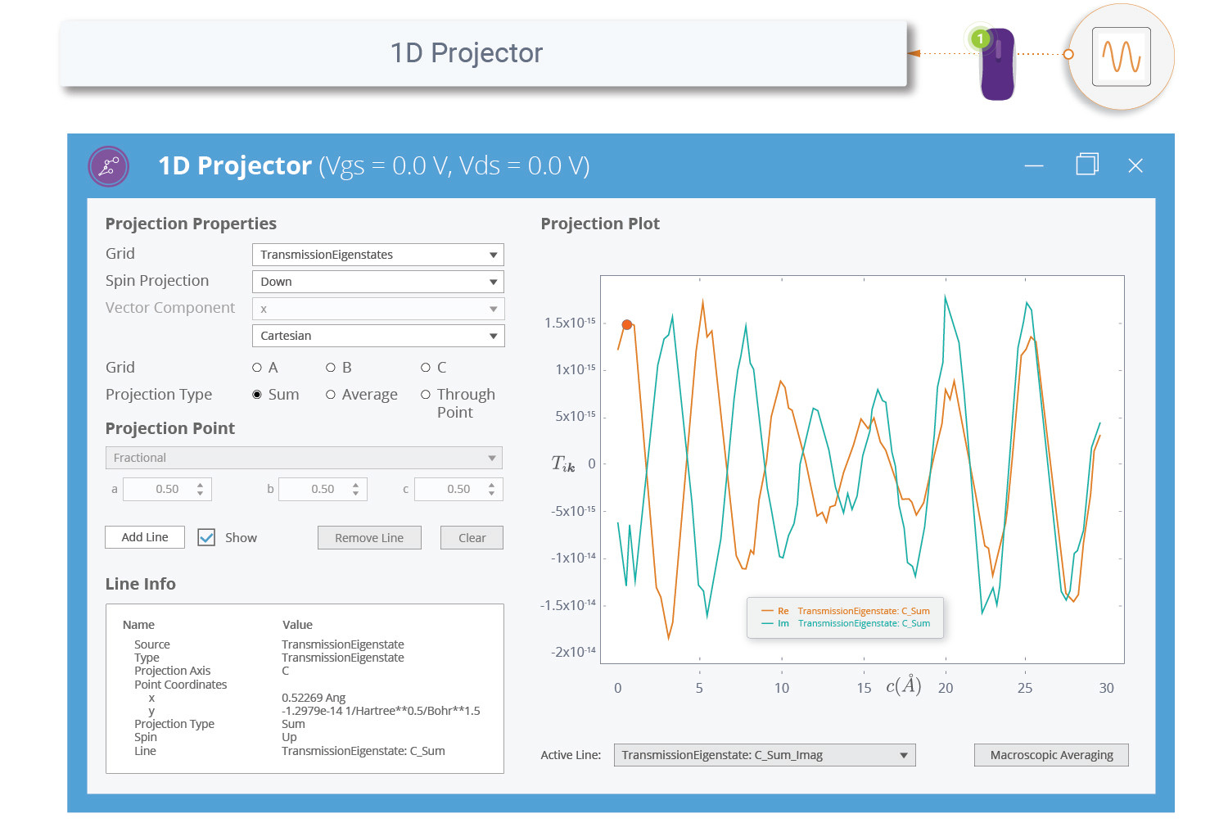Maximize the 1D Projector window
This screenshot has height=832, width=1228.
[1086, 165]
